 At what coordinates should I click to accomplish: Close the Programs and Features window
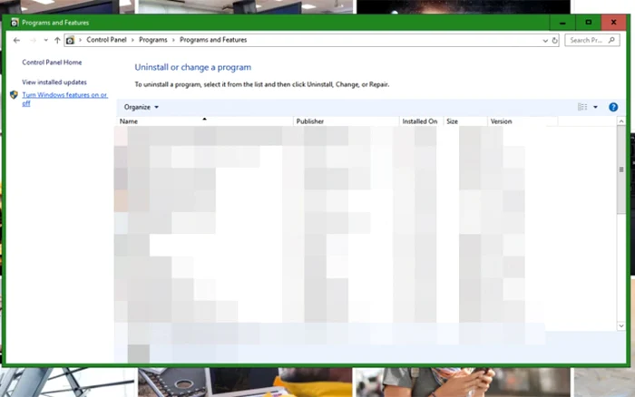(x=613, y=23)
